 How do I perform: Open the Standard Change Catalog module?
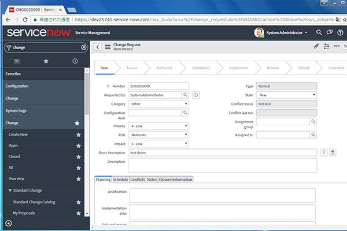tap(34, 202)
